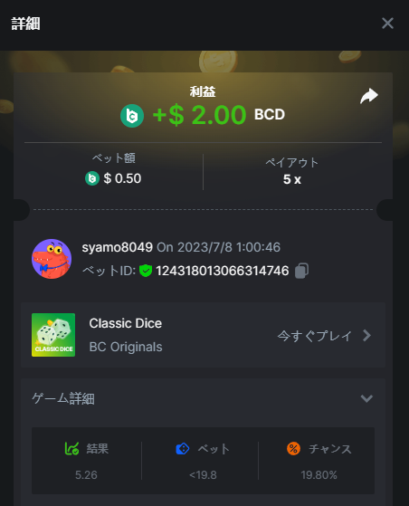The height and width of the screenshot is (506, 409).
Task: Click the green verified shield icon
Action: click(x=146, y=271)
